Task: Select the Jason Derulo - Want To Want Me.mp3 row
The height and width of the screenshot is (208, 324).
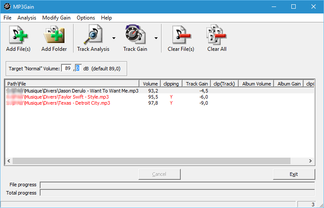Action: [x=159, y=91]
